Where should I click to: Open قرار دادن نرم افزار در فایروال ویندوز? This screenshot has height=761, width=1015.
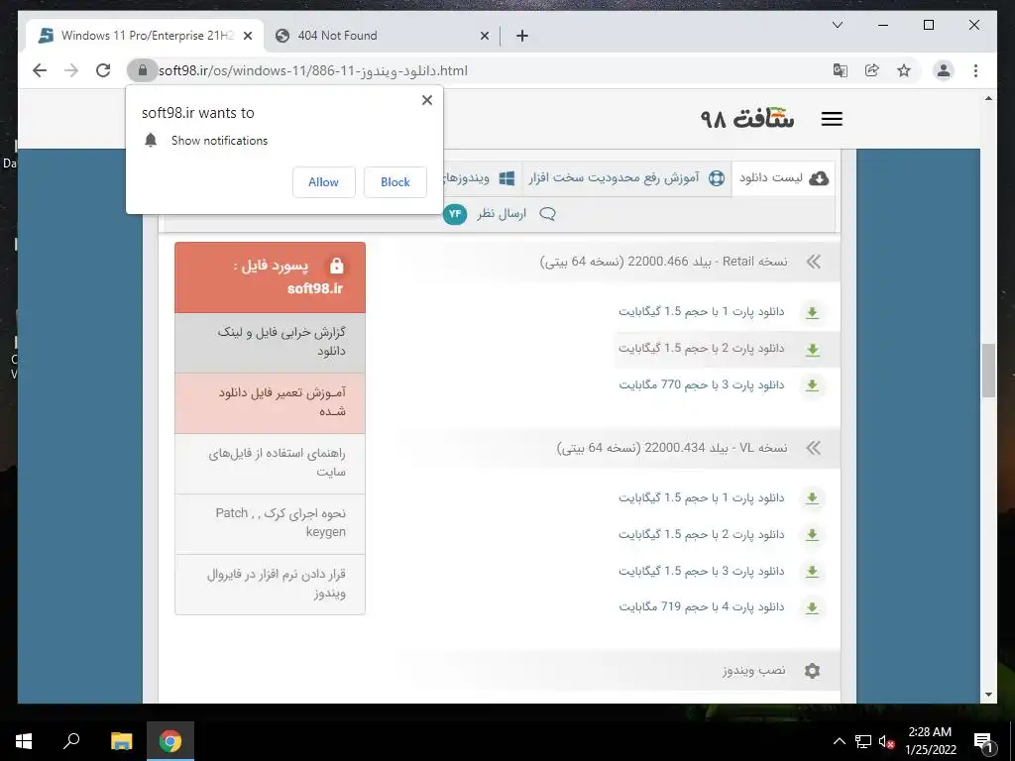[x=270, y=585]
